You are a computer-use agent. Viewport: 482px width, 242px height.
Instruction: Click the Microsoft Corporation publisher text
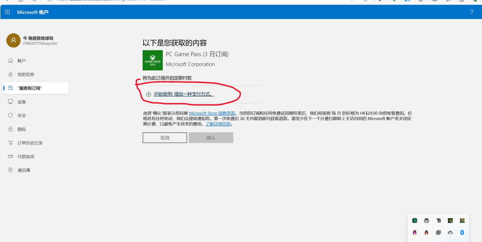click(190, 64)
